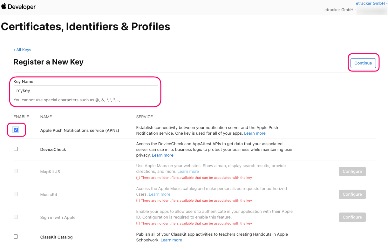Enable the ClassKit Catalog checkbox

click(x=16, y=236)
